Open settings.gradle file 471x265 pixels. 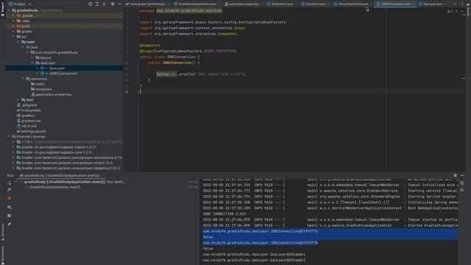point(33,131)
